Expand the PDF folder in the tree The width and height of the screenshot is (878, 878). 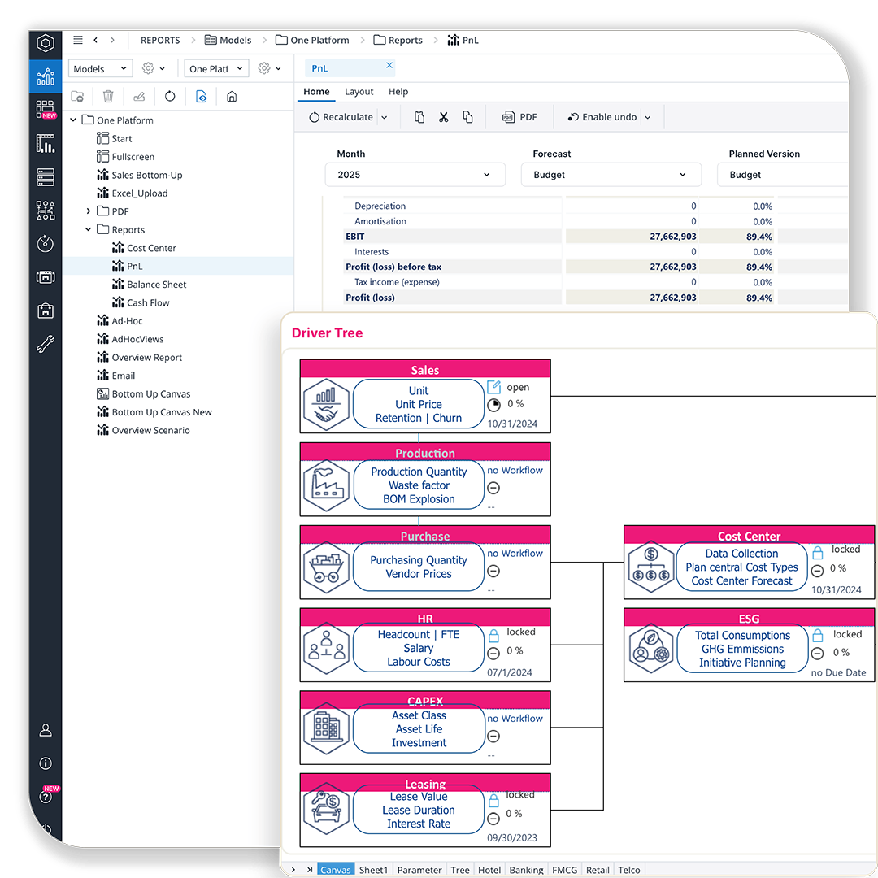[88, 211]
